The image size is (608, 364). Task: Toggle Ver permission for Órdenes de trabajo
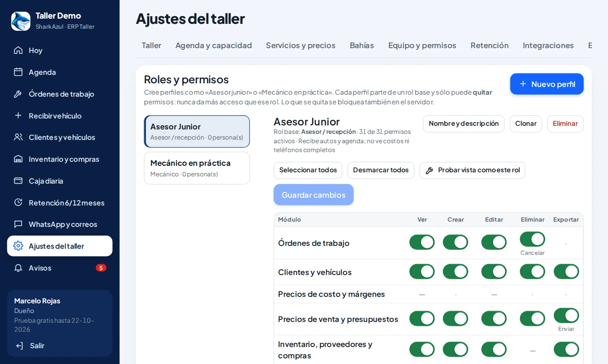[422, 242]
